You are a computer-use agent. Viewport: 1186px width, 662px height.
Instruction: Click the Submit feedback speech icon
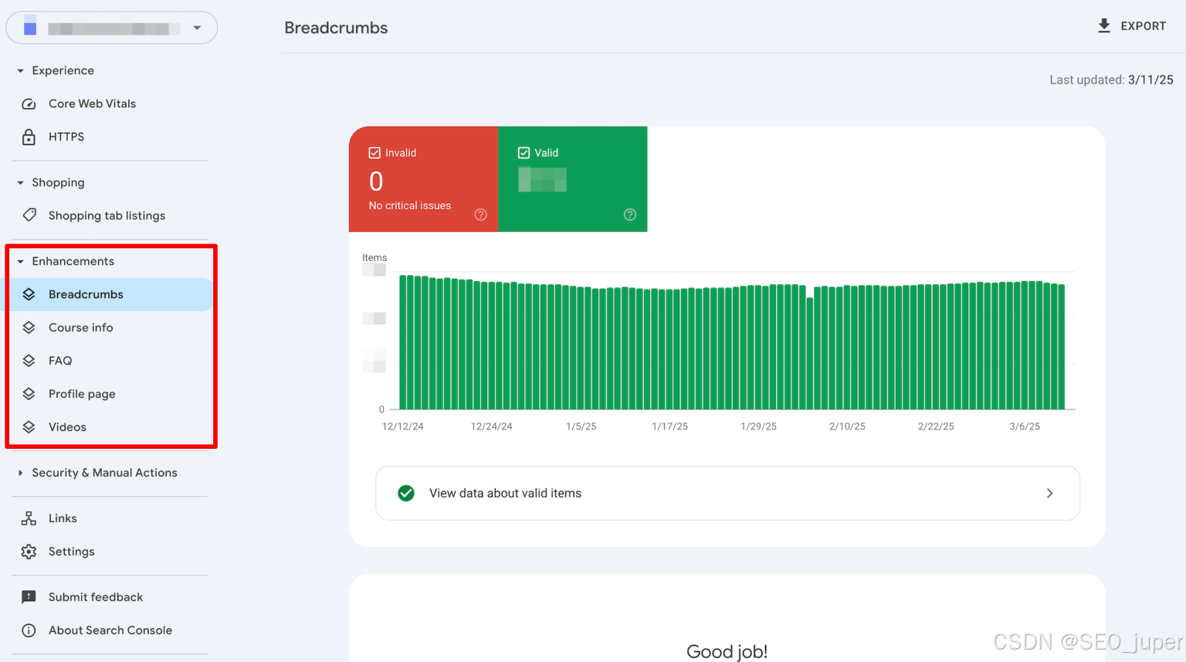point(29,597)
